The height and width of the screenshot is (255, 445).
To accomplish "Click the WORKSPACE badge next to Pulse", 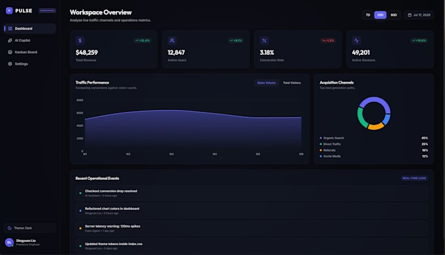I will pos(47,10).
